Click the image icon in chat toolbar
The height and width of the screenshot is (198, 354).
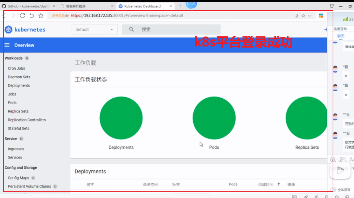[342, 160]
